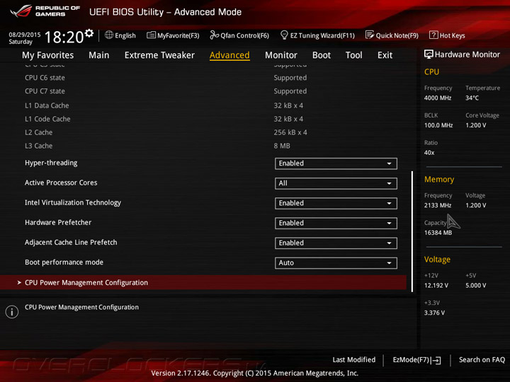Click the info icon beside the help description
The image size is (510, 382).
(12, 312)
